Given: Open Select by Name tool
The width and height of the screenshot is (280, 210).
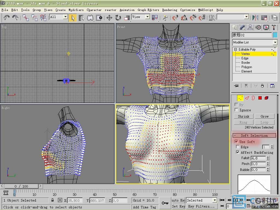Looking at the screenshot, I should pos(81,18).
